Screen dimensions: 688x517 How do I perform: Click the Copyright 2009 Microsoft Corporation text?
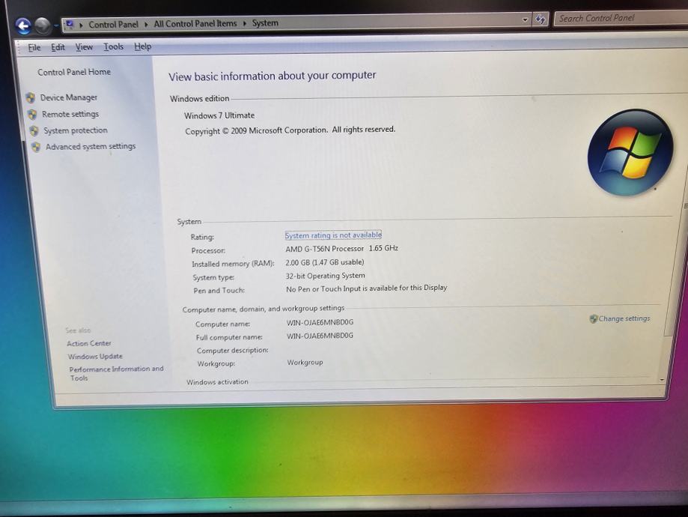tap(290, 130)
